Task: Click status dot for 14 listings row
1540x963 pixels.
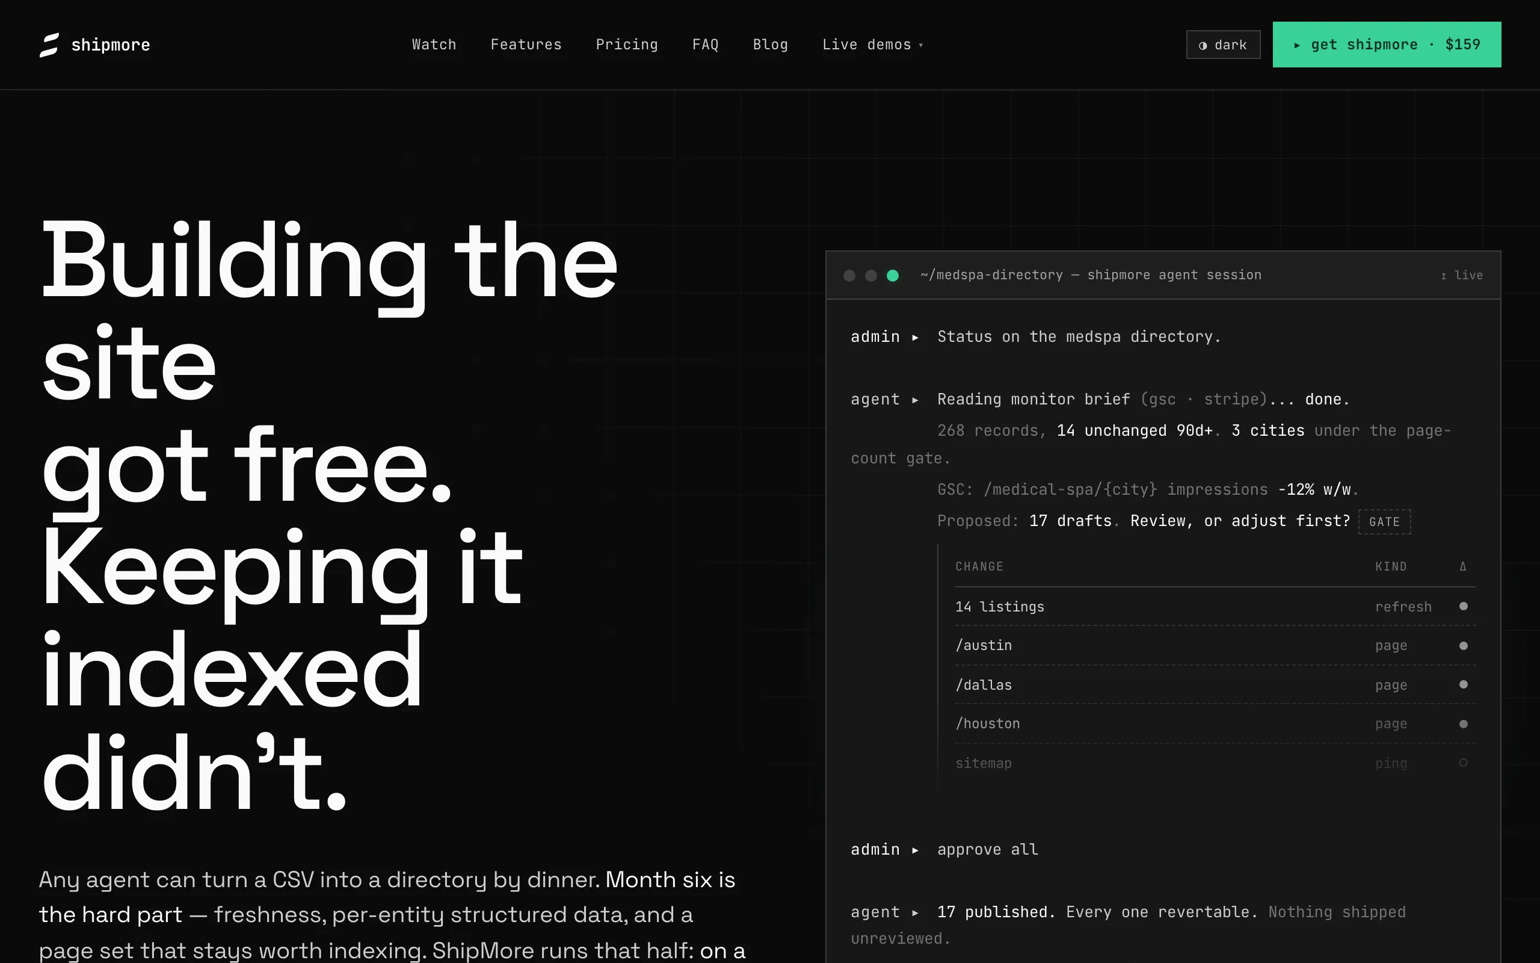Action: click(x=1464, y=606)
